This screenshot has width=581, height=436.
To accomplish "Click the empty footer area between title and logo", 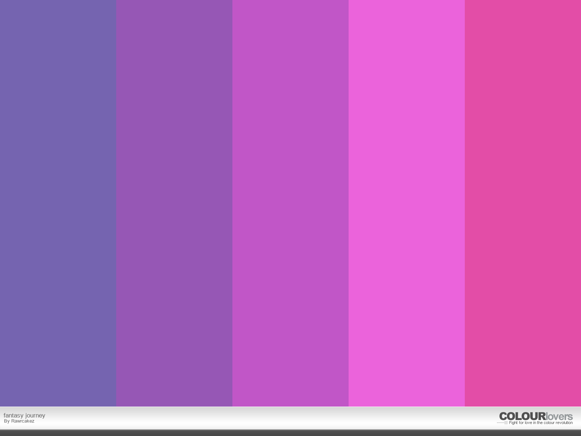I will [x=272, y=418].
